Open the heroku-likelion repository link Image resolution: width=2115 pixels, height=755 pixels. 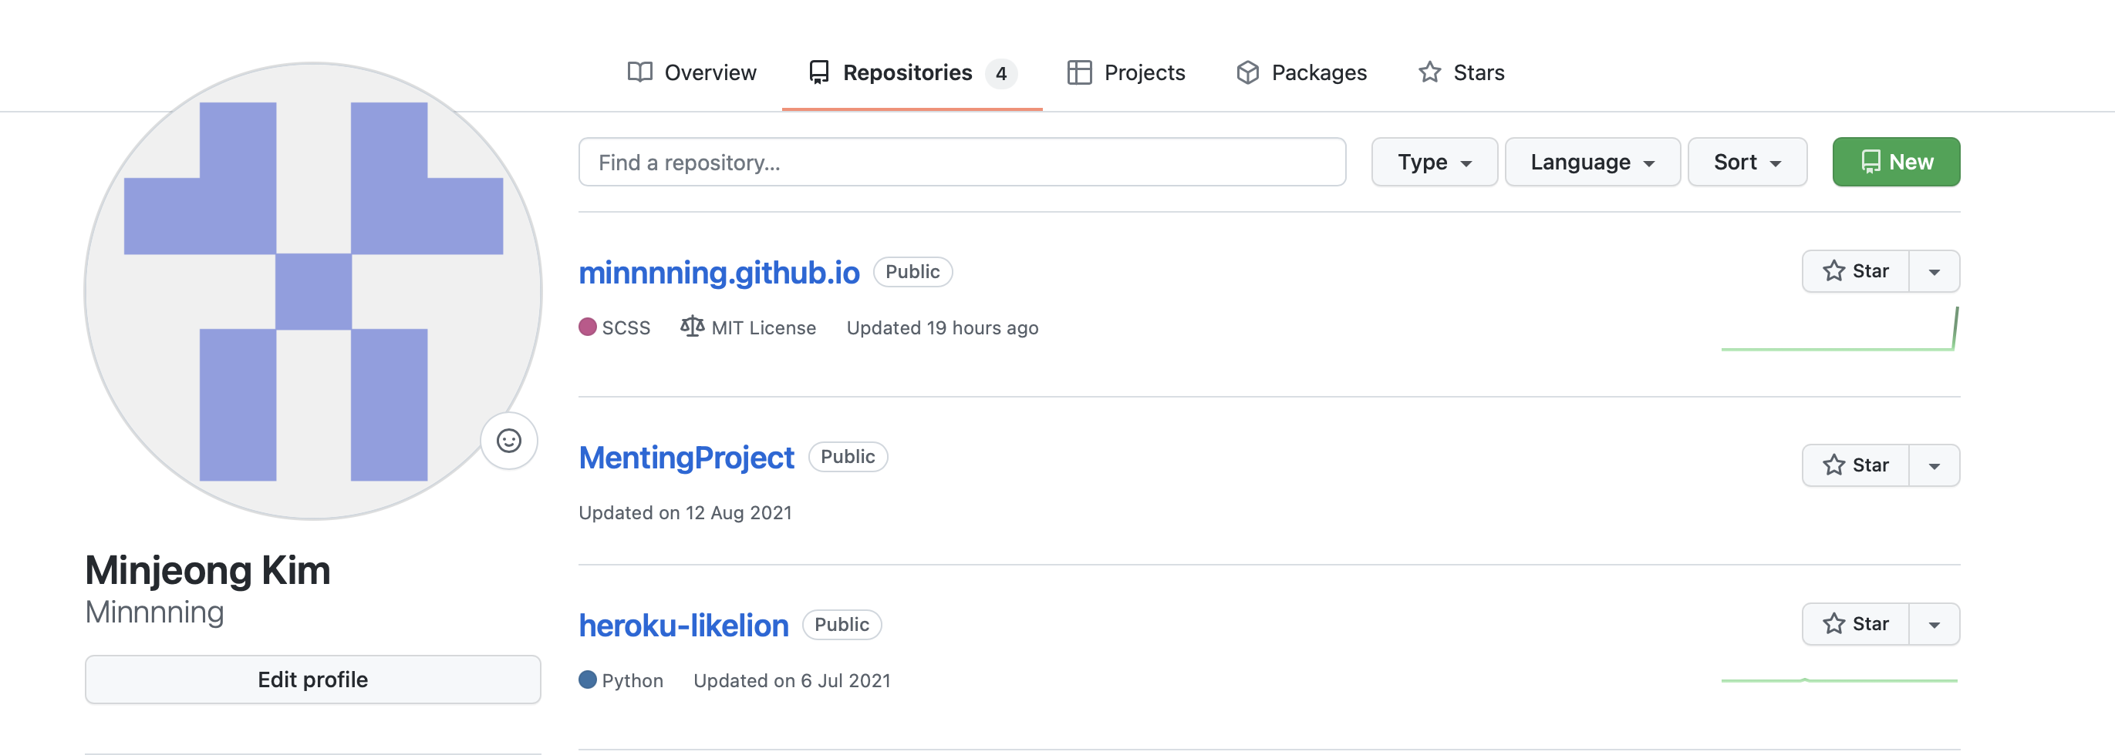pos(683,626)
